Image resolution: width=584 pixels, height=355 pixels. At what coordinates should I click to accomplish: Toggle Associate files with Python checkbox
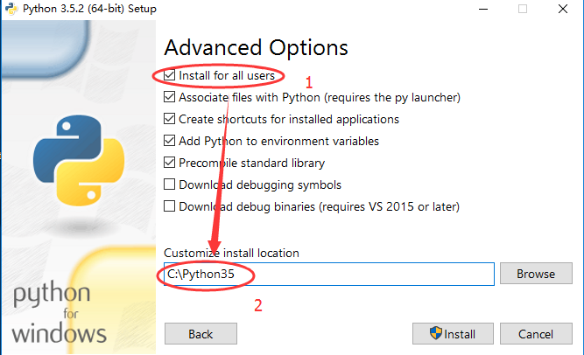170,97
